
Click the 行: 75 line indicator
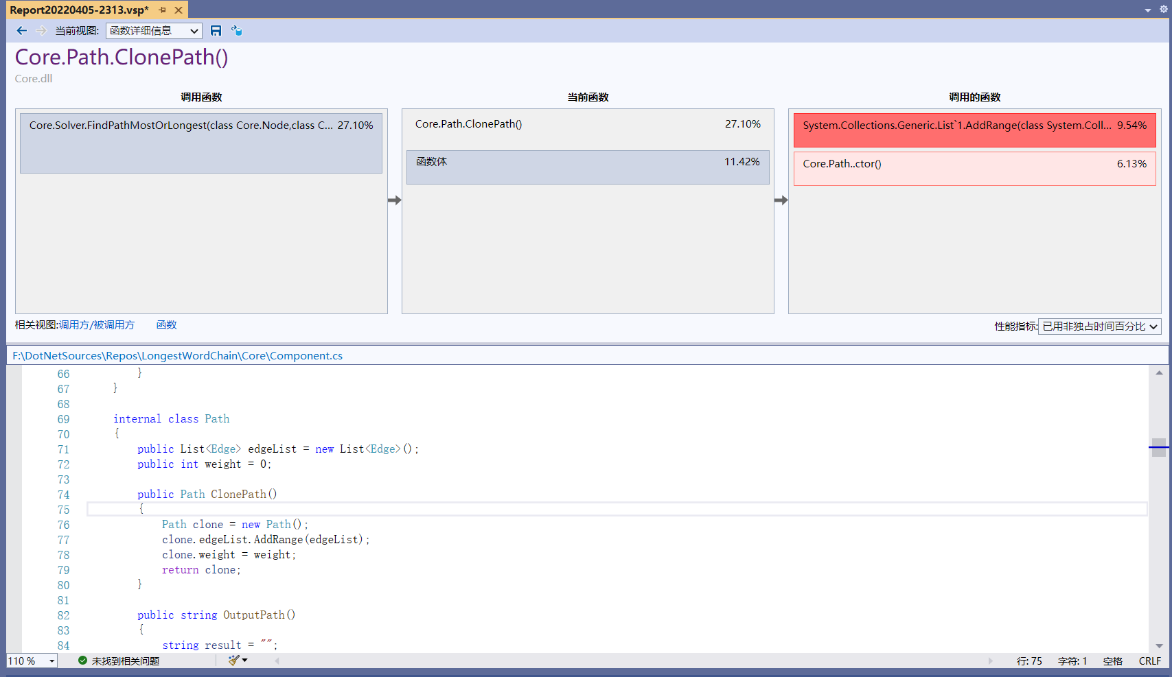1029,661
